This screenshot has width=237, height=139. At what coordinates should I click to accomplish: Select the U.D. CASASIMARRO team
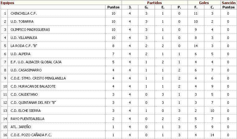click(x=26, y=70)
